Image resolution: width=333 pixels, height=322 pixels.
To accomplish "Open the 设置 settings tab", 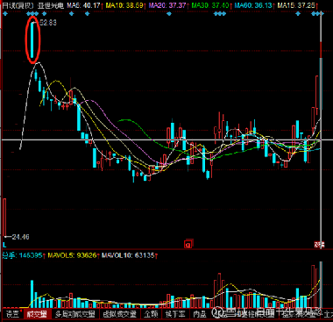I will pyautogui.click(x=12, y=314).
